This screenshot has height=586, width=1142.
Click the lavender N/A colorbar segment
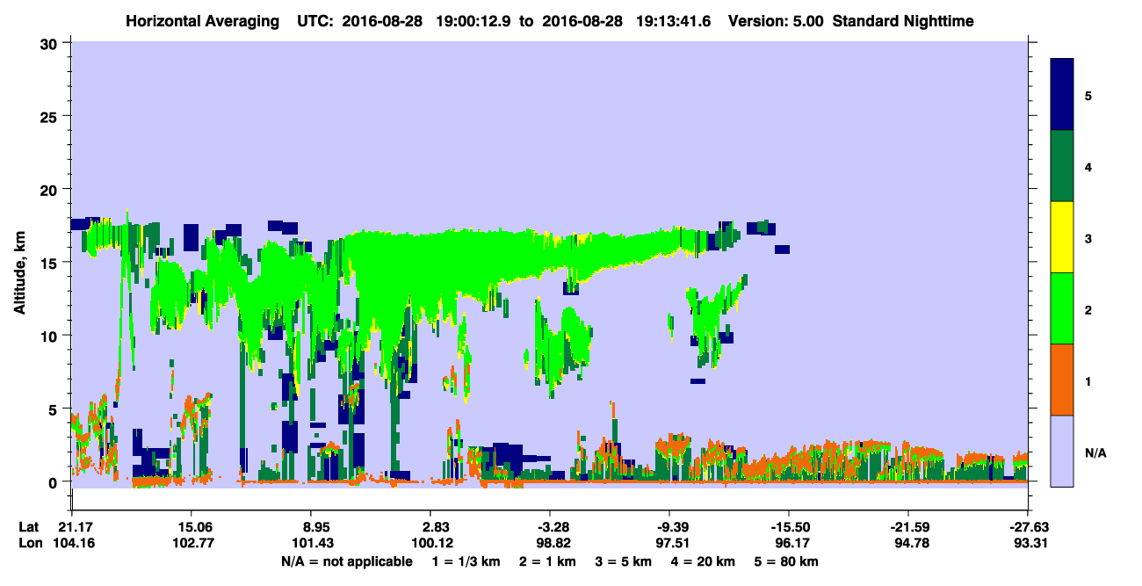[1063, 451]
